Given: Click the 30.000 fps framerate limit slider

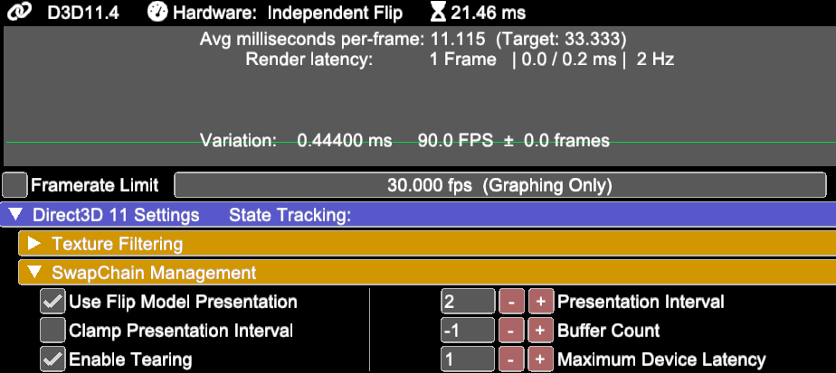Looking at the screenshot, I should point(500,185).
